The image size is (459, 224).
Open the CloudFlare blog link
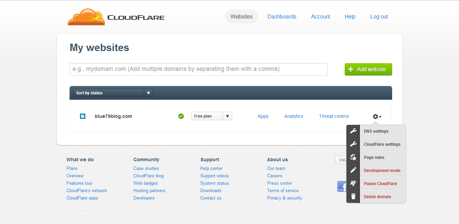149,176
